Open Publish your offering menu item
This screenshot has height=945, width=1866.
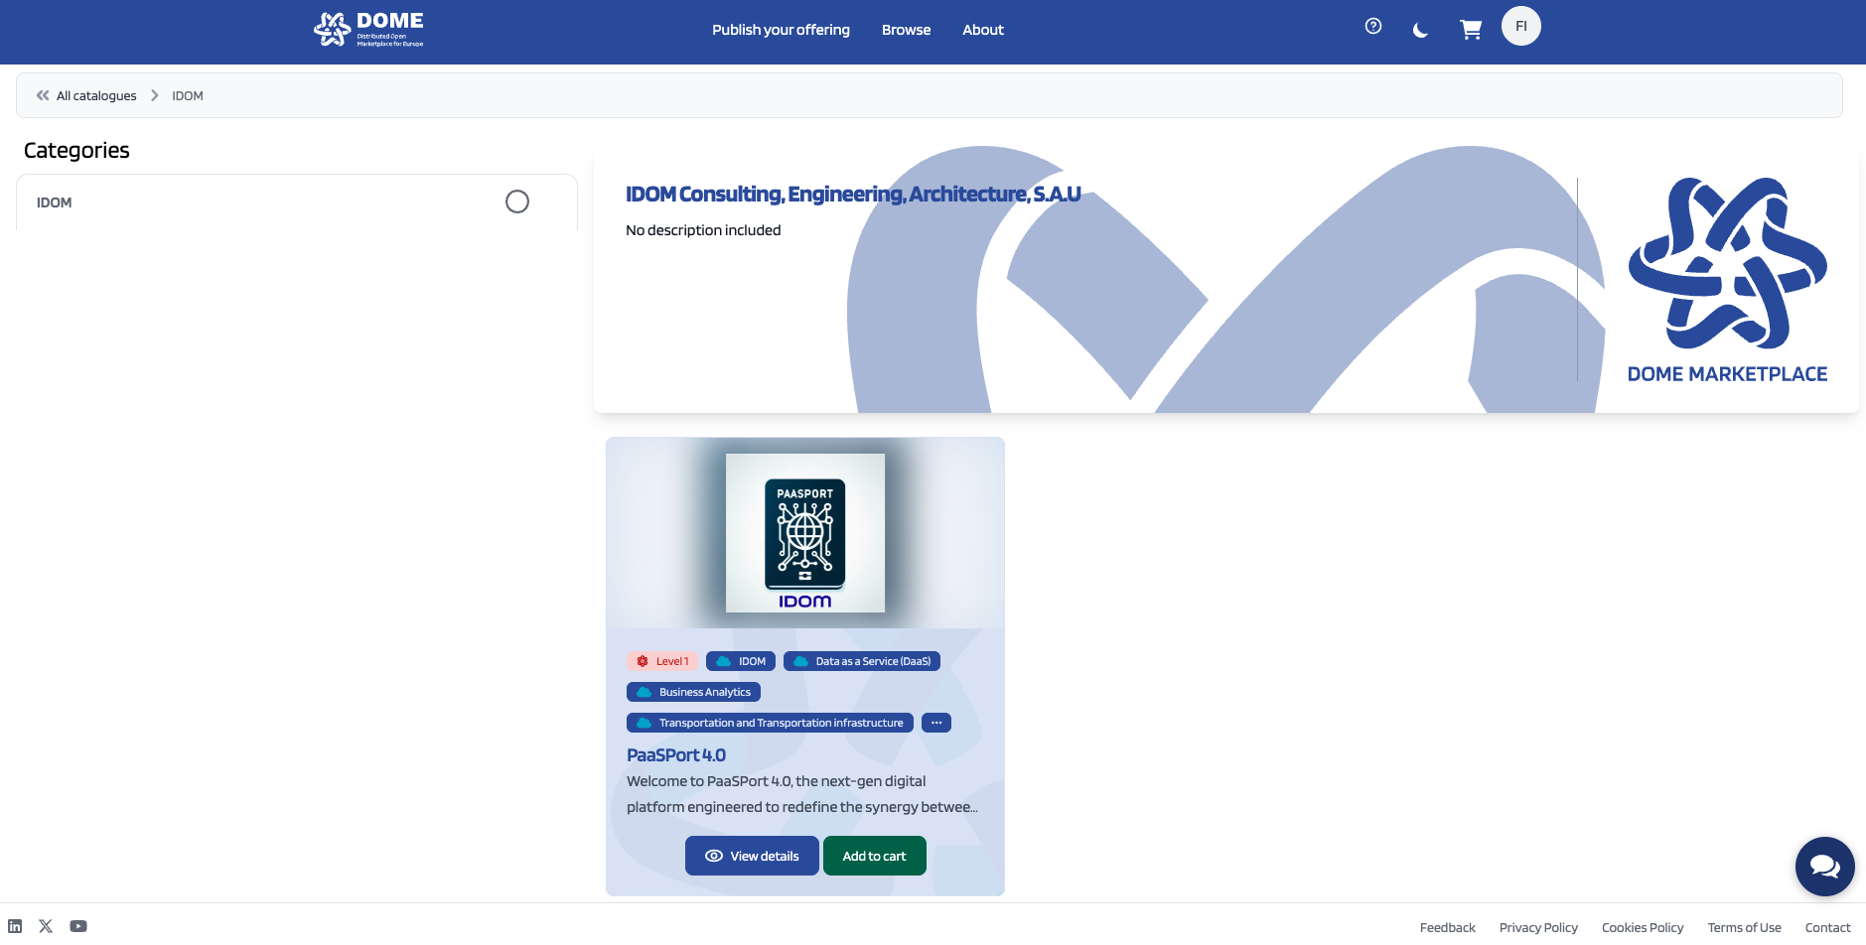pyautogui.click(x=781, y=30)
